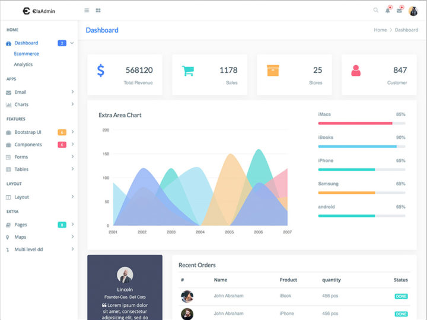
Task: Click the Multi level dd icon
Action: [x=8, y=249]
